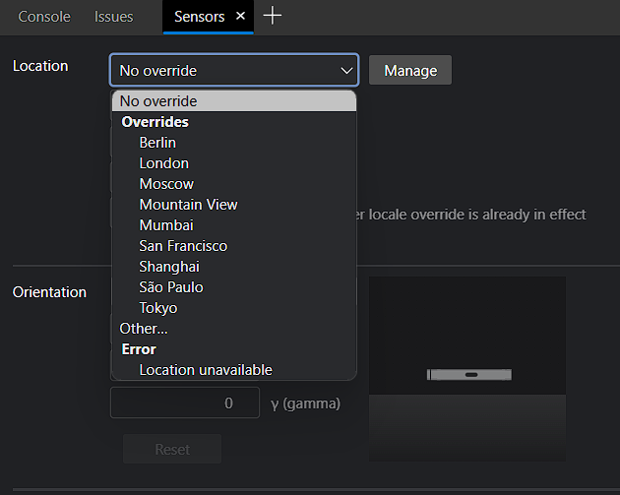The height and width of the screenshot is (495, 620).
Task: Switch to the Issues tab
Action: point(114,17)
